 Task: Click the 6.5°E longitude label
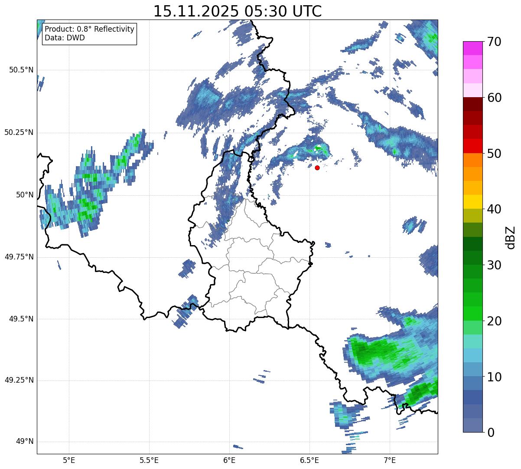309,460
